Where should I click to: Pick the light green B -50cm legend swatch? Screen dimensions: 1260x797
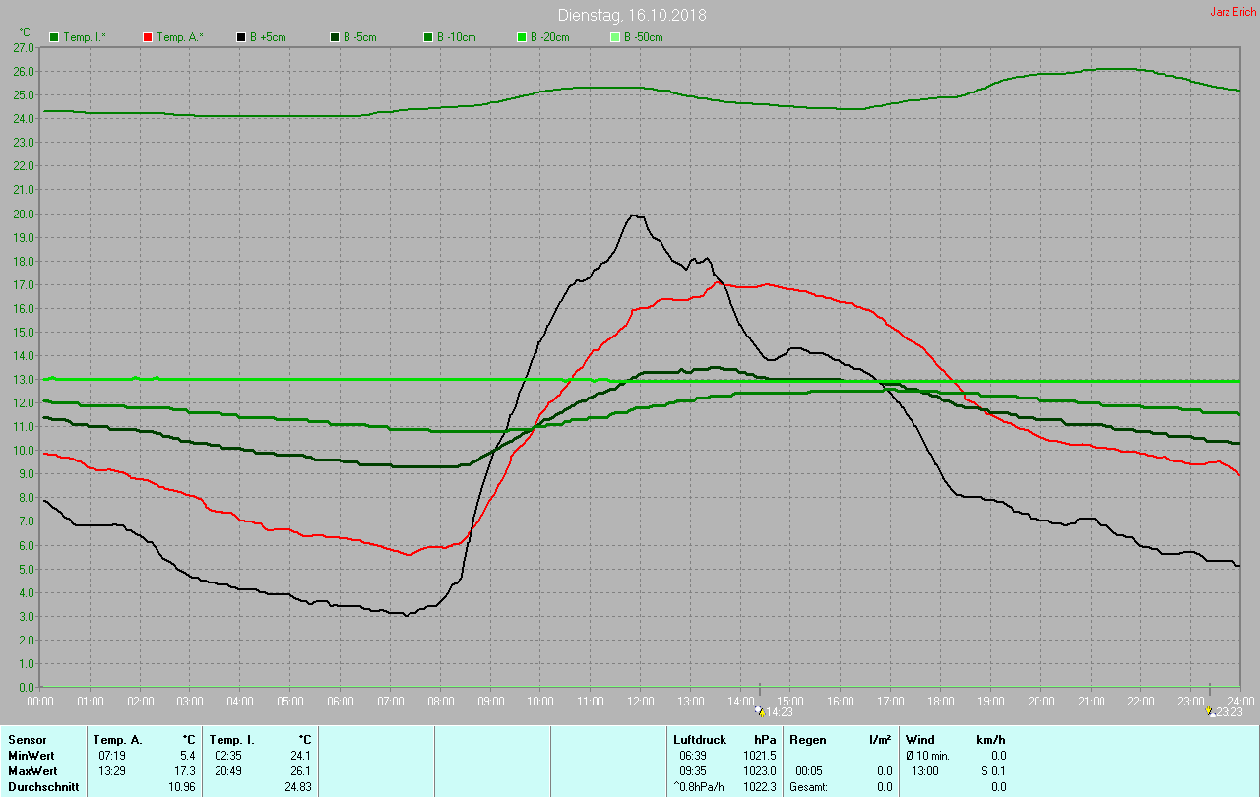(x=615, y=37)
